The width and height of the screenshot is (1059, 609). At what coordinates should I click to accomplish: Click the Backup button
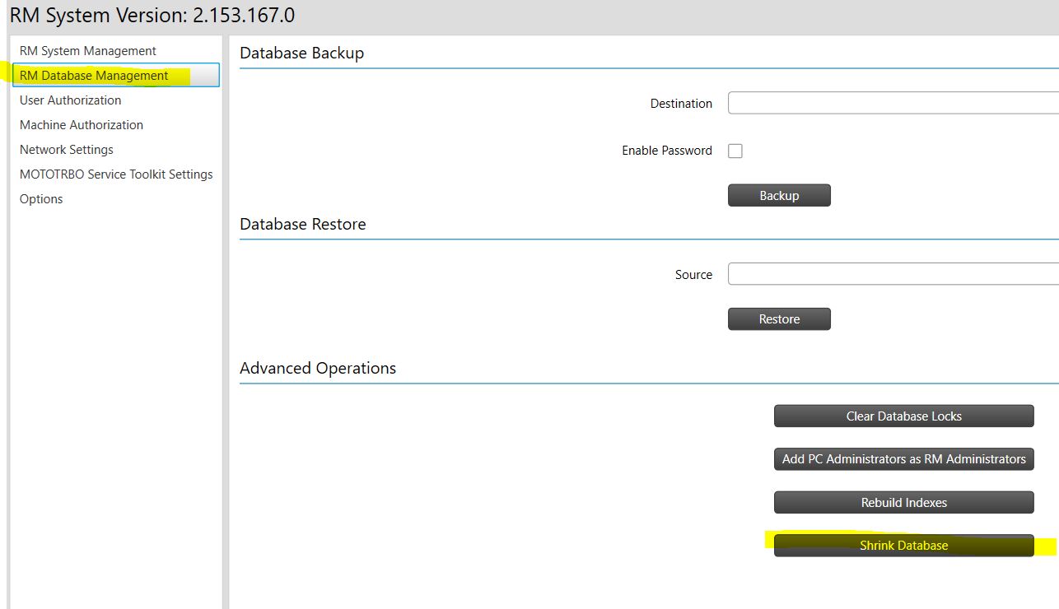[x=779, y=195]
